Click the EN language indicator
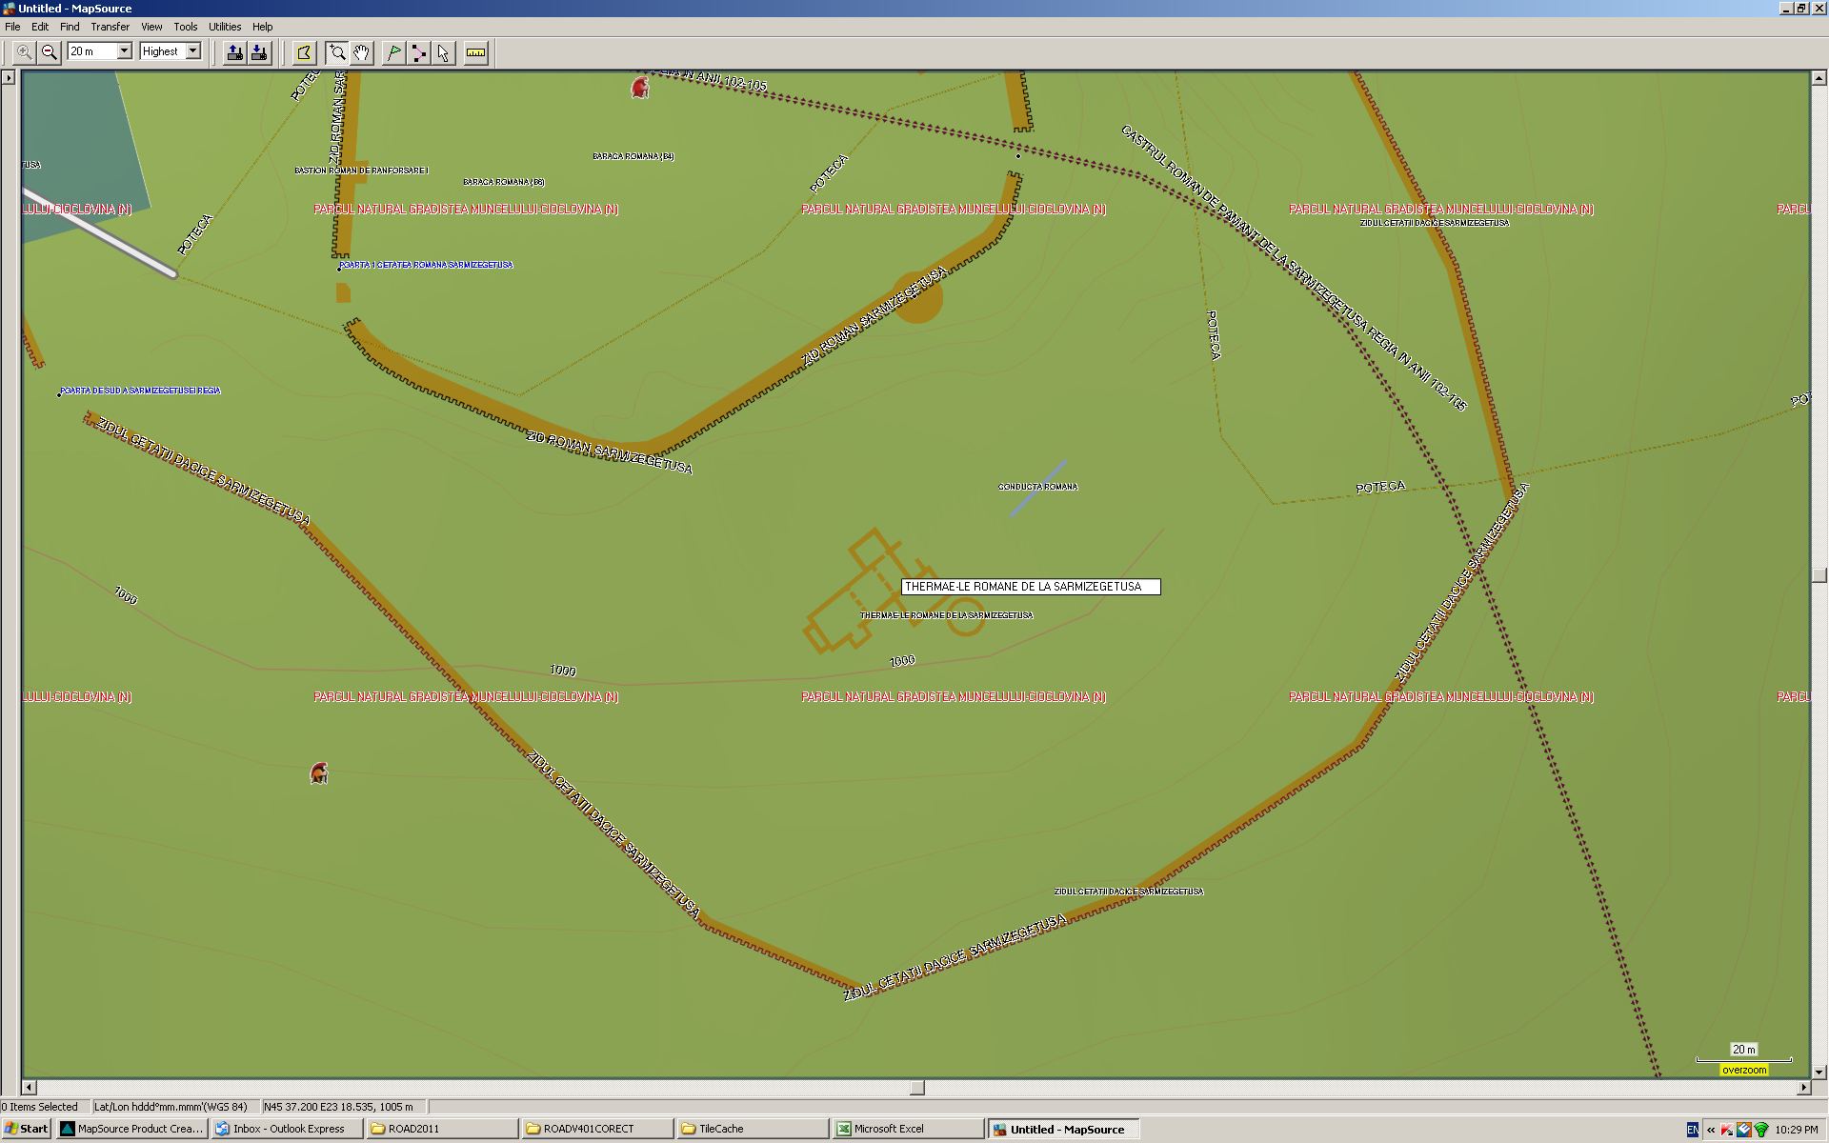 pos(1692,1130)
